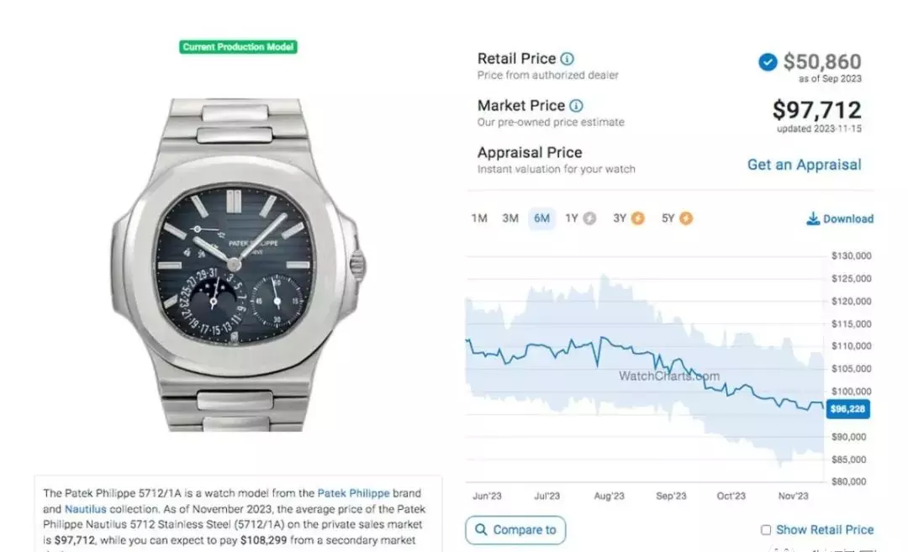Click the orange premium badge beside 5Y

pyautogui.click(x=686, y=218)
